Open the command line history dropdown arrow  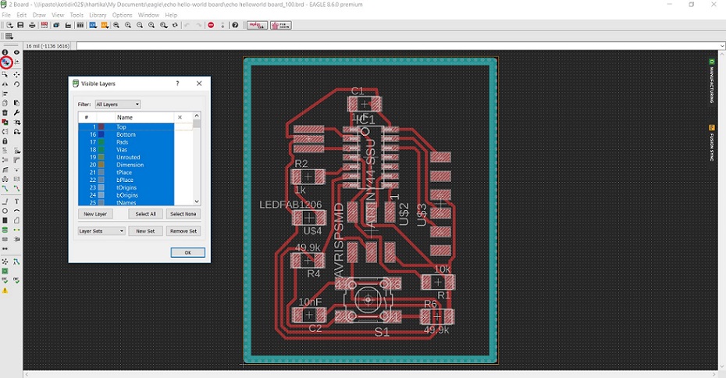[x=722, y=46]
